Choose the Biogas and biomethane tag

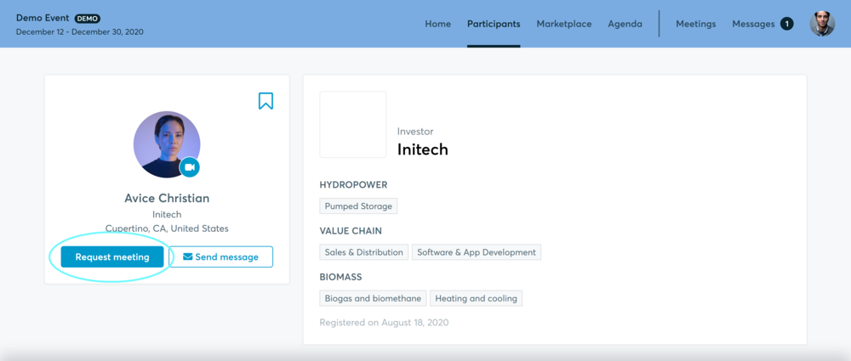tap(373, 298)
